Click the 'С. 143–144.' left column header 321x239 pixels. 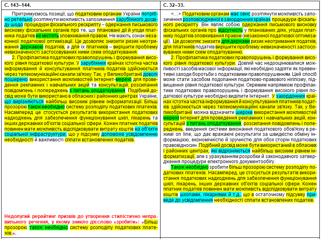coord(17,4)
